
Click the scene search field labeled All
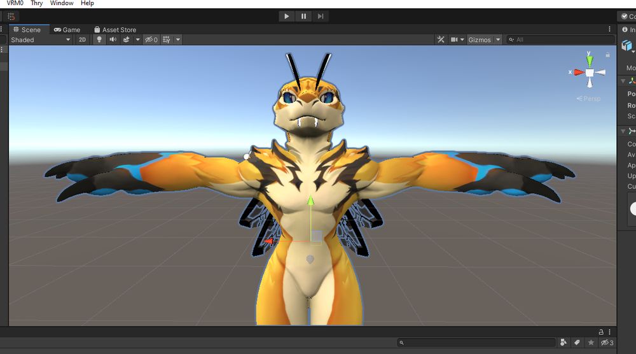(x=560, y=39)
